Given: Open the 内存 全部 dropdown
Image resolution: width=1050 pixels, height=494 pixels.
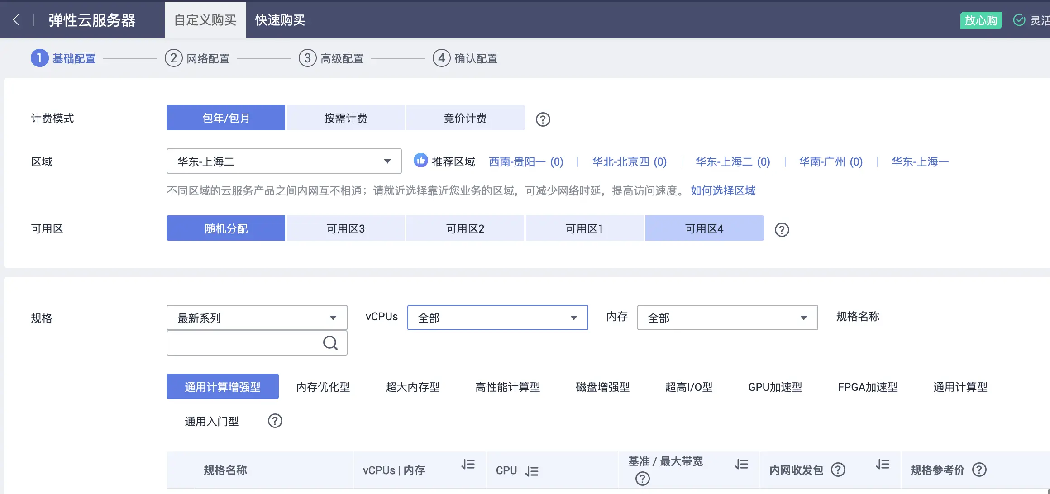Looking at the screenshot, I should pos(726,318).
